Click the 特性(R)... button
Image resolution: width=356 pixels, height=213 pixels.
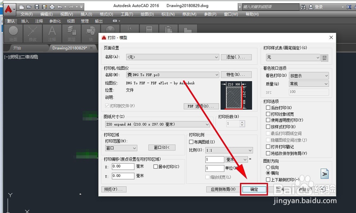236,75
